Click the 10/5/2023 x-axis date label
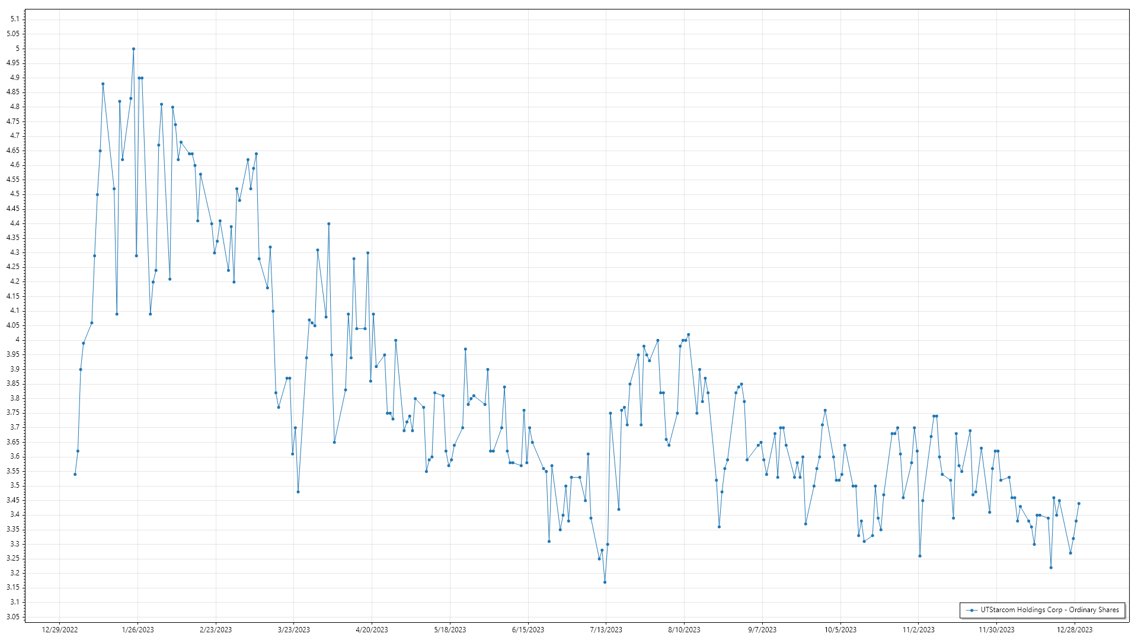This screenshot has width=1138, height=640. (840, 630)
